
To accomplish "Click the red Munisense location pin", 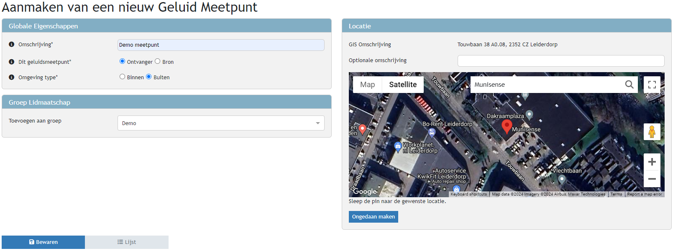I will [507, 126].
